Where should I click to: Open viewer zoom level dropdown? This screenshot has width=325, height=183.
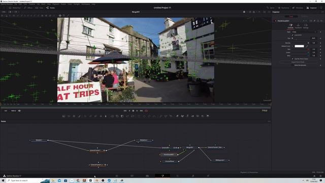pos(4,12)
